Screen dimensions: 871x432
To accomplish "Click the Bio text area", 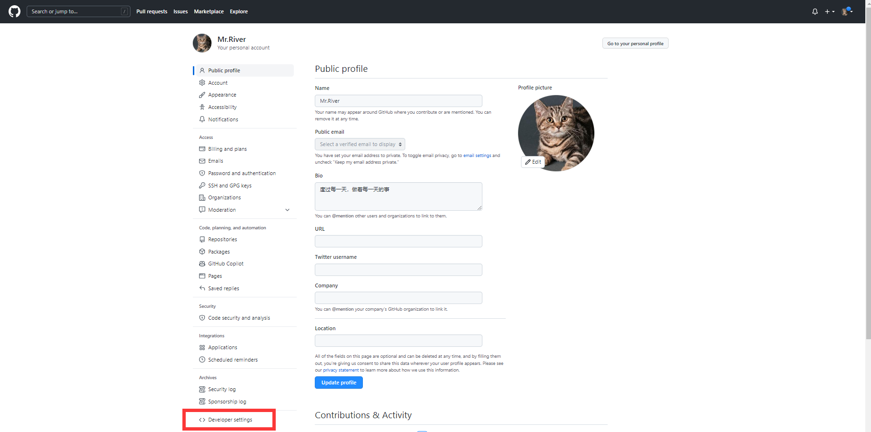I will point(399,196).
